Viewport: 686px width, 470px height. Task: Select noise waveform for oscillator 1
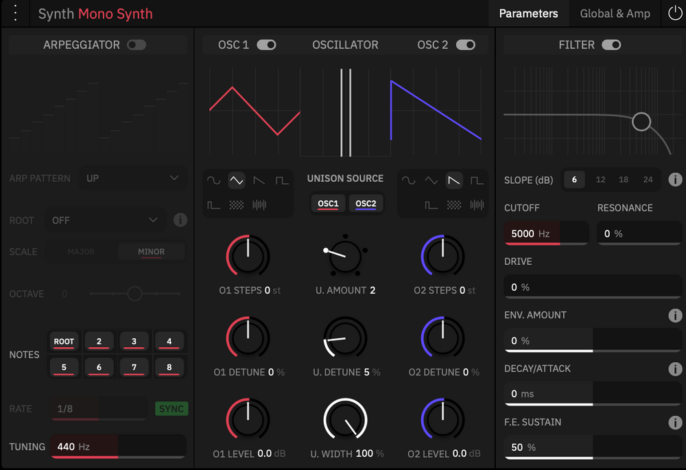(x=237, y=204)
